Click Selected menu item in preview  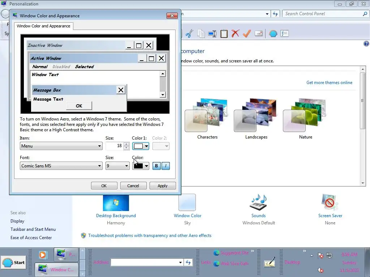[x=85, y=67]
